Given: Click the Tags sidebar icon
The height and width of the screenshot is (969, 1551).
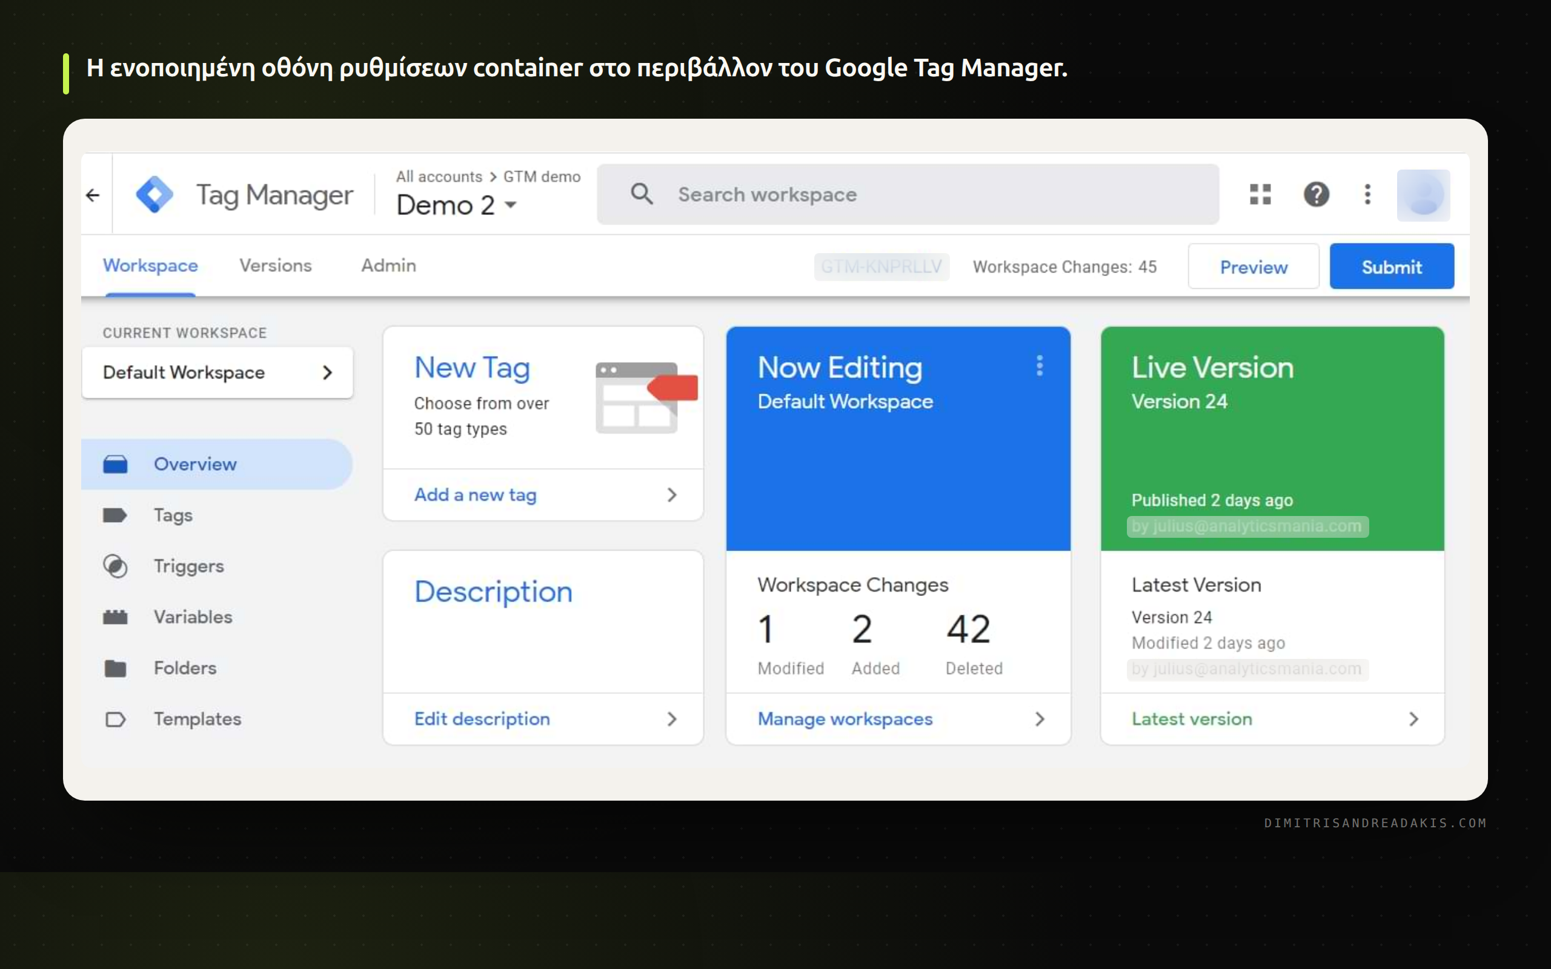Looking at the screenshot, I should [x=115, y=515].
